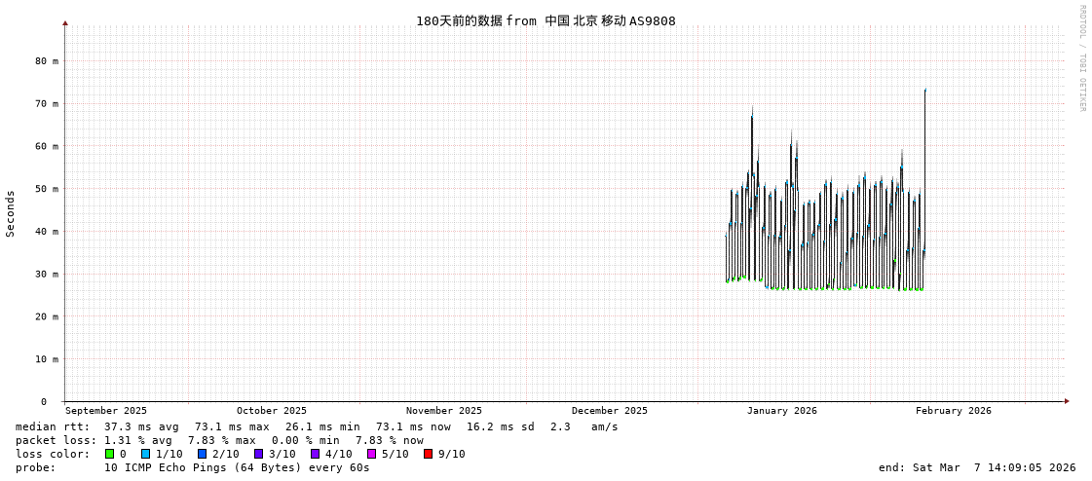Select the October 2025 x-axis label
The image size is (1092, 481).
point(271,411)
